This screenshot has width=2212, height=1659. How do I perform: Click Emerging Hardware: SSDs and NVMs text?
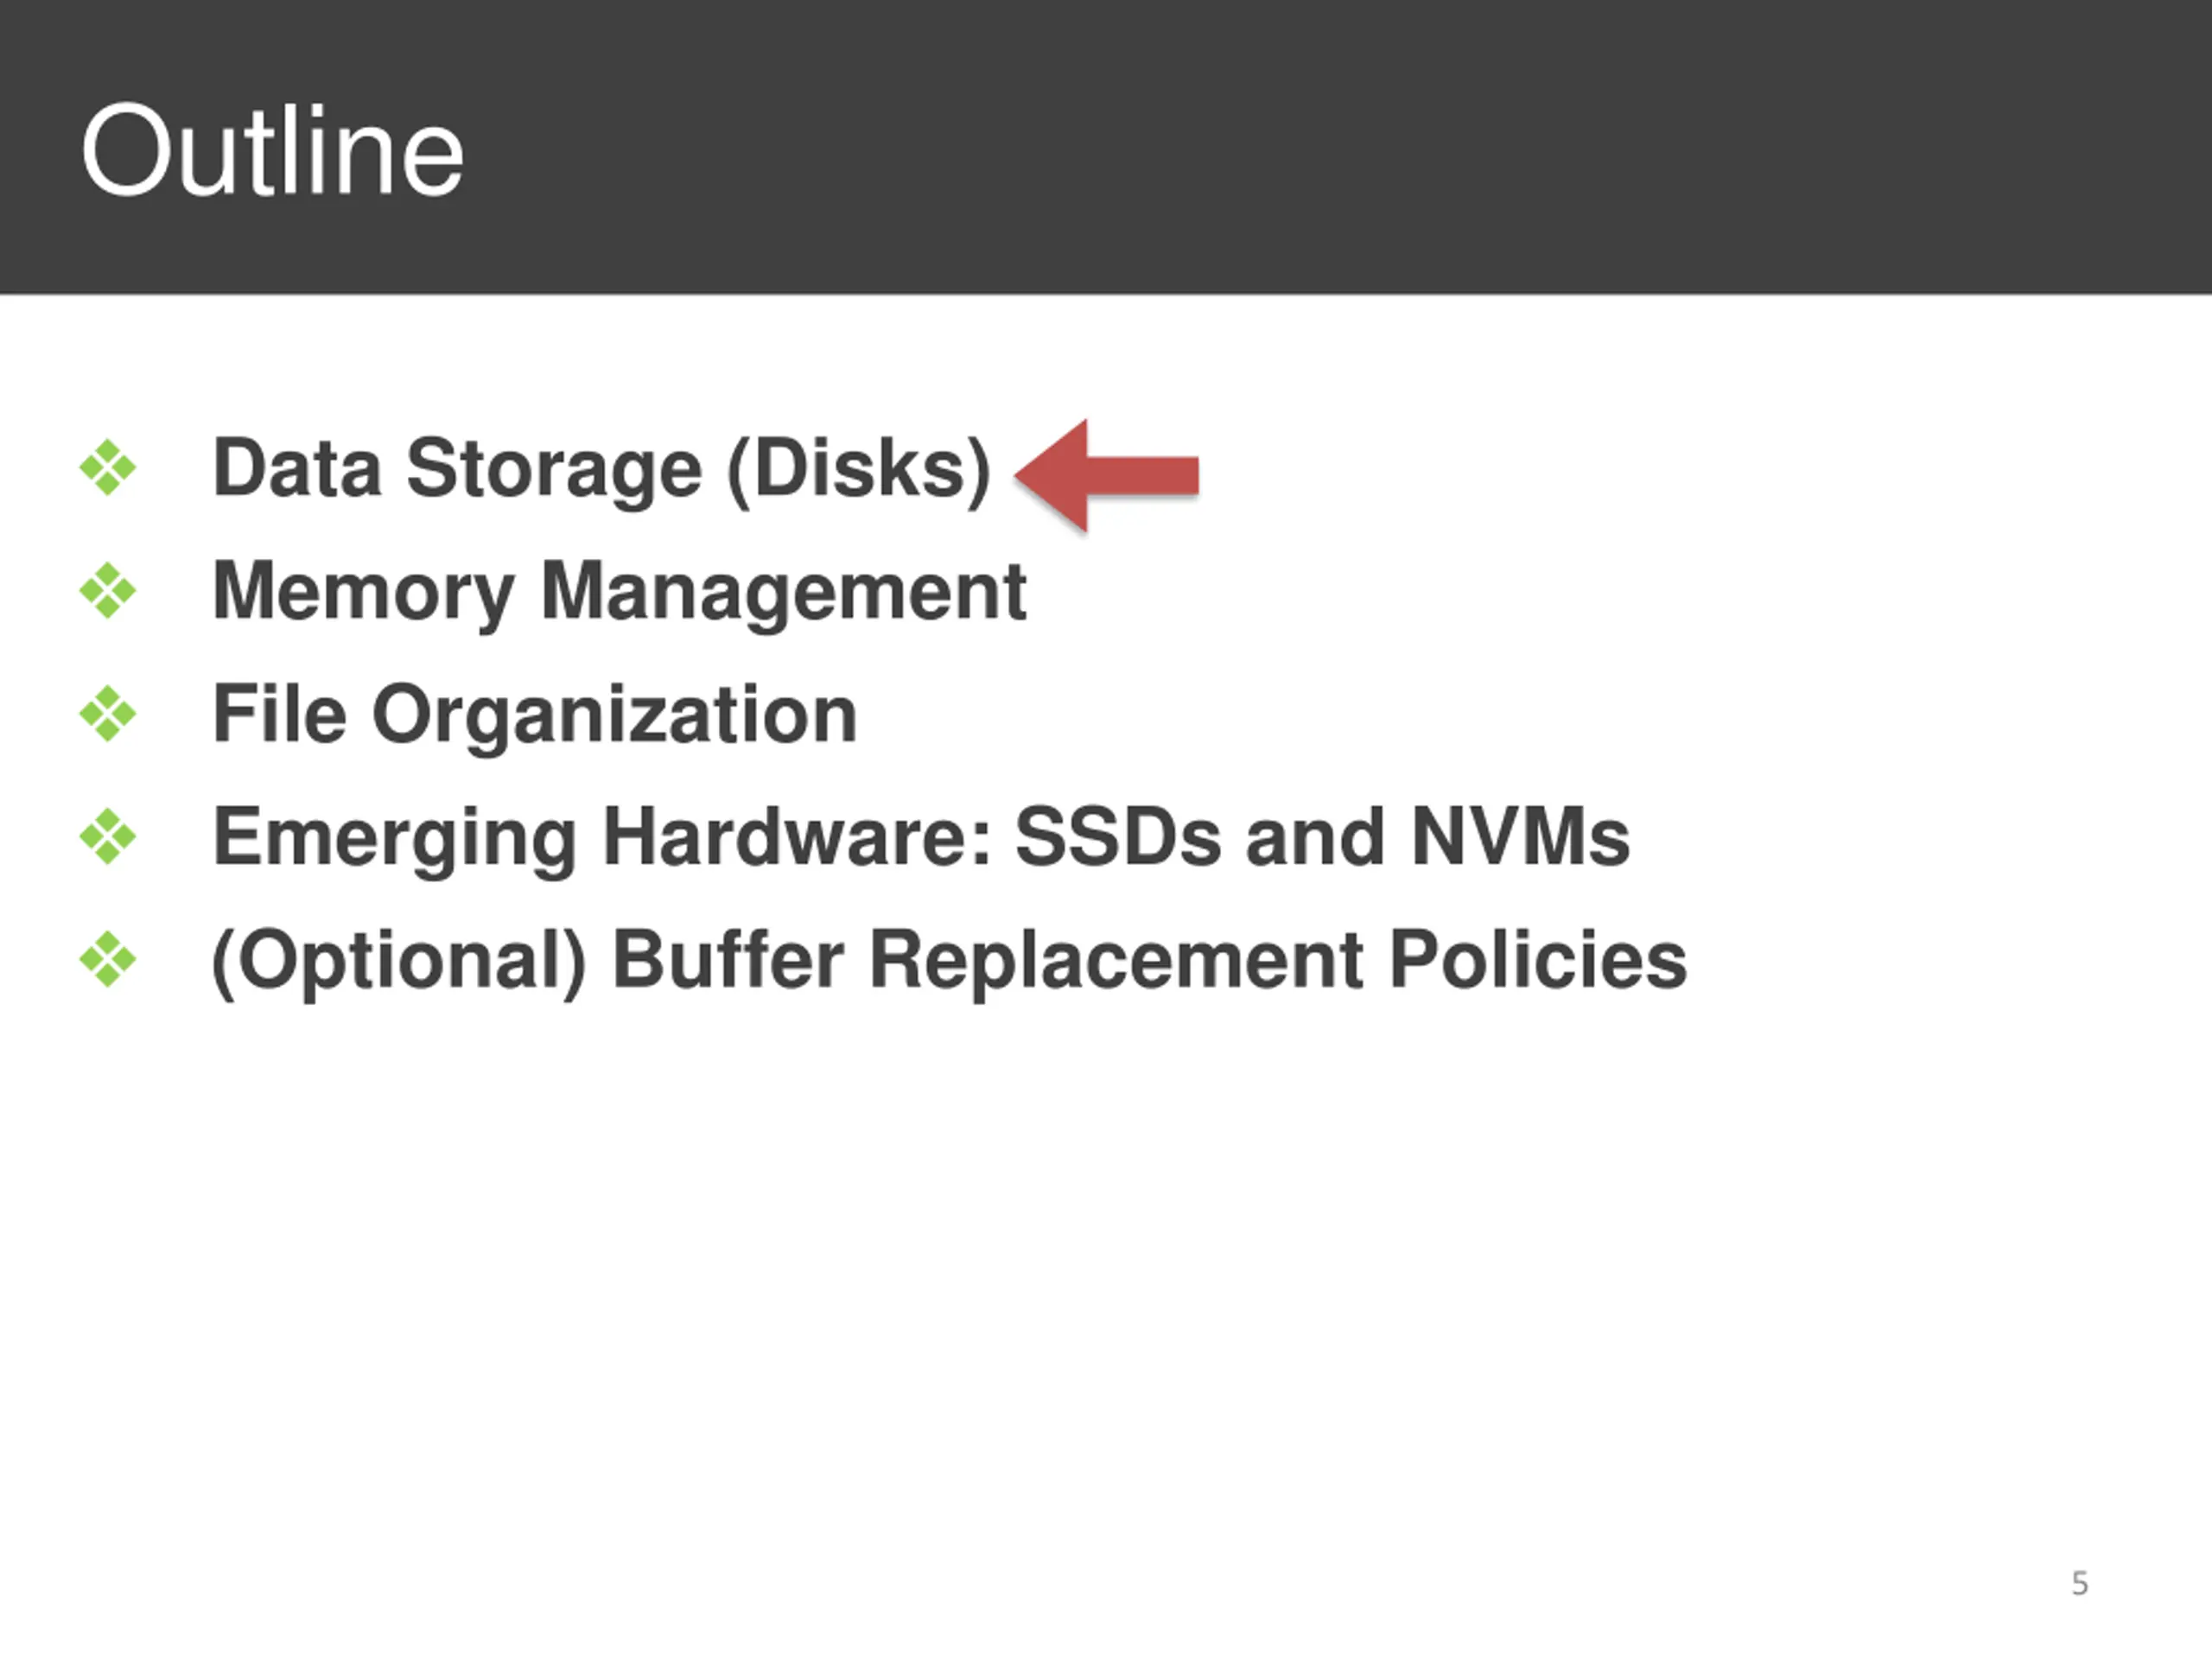921,839
